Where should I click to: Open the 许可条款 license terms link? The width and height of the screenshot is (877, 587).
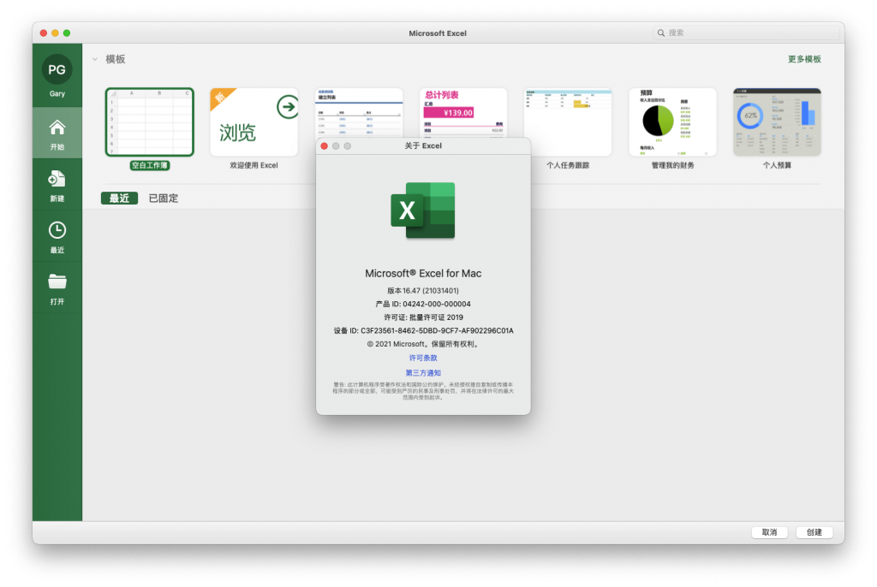(423, 358)
